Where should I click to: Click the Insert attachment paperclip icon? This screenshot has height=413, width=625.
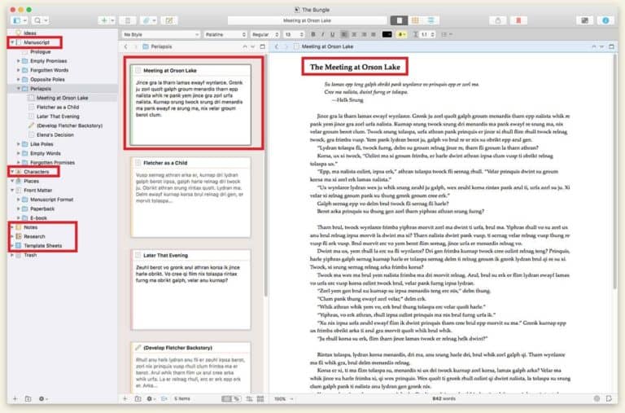148,20
